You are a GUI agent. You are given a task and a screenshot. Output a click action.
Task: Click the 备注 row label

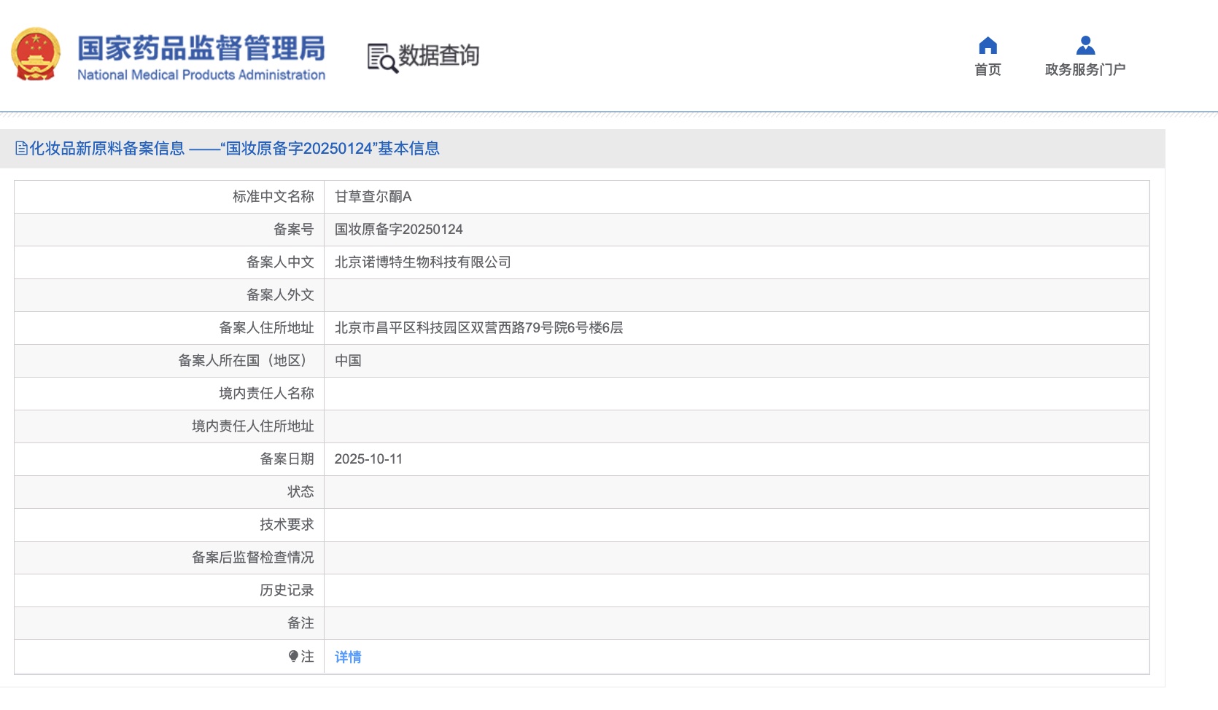pos(300,623)
